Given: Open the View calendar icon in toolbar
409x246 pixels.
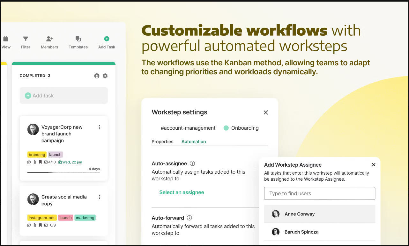Looking at the screenshot, I should pyautogui.click(x=6, y=39).
